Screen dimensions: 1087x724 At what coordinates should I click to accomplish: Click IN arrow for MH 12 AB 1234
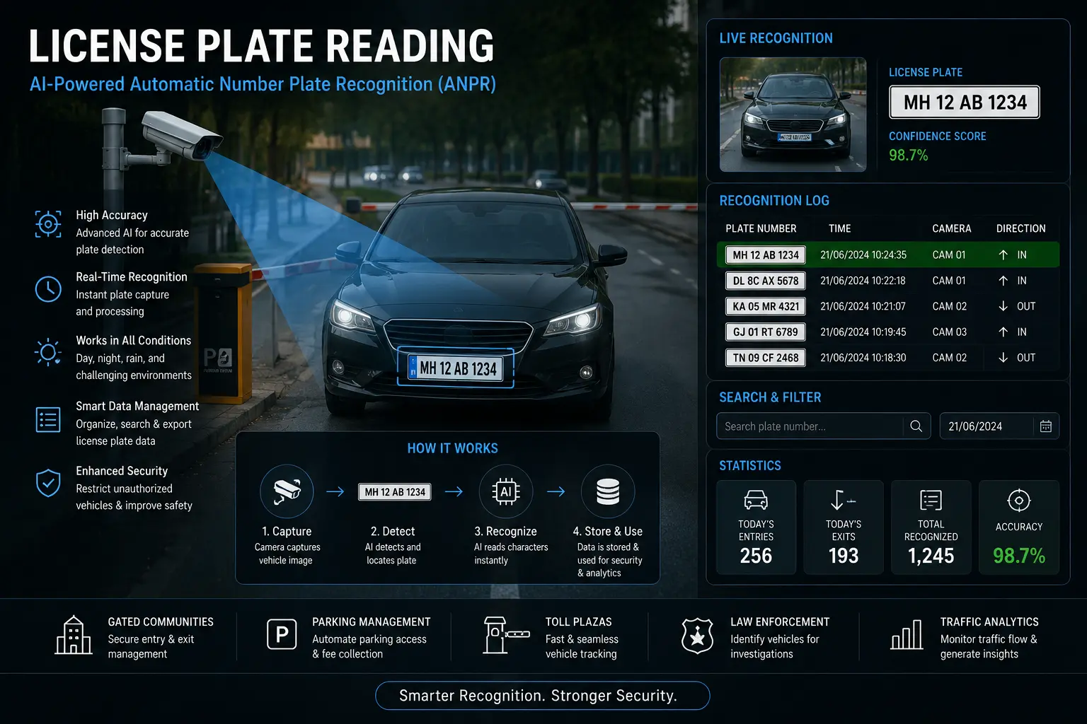click(x=1003, y=255)
